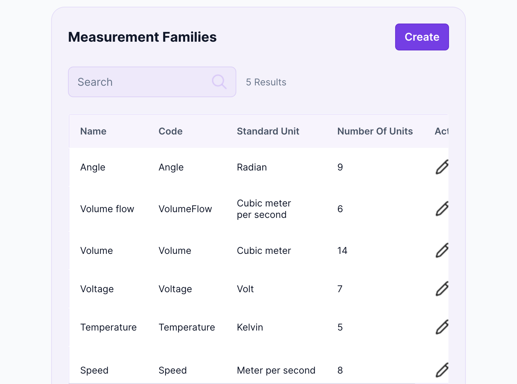517x384 pixels.
Task: Select the Kelvin standard unit cell
Action: (x=250, y=327)
